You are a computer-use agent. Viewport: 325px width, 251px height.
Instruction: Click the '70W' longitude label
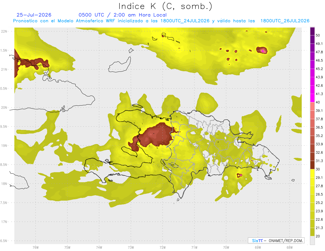[226, 247]
